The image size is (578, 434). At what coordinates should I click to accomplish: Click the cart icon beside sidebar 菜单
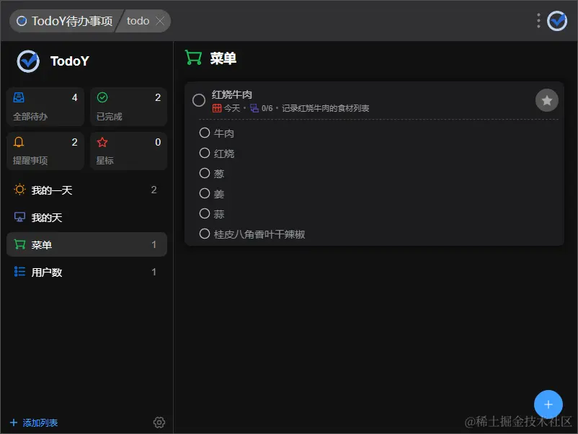pyautogui.click(x=19, y=244)
